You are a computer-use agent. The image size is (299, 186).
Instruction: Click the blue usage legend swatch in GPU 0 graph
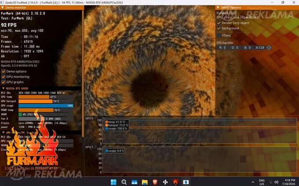click(x=106, y=129)
